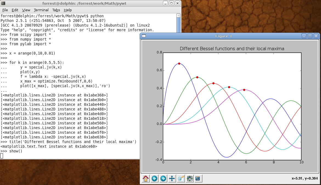
Task: Click the Line2D instance at 0x1abe4d0 output
Action: pos(54,114)
